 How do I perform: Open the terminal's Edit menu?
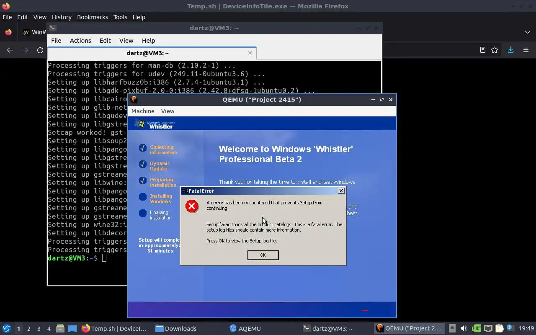tap(105, 41)
